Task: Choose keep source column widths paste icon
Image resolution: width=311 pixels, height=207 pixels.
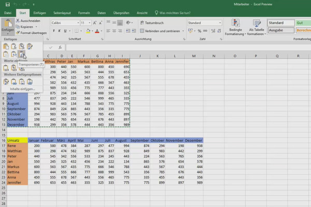Action: [13, 54]
